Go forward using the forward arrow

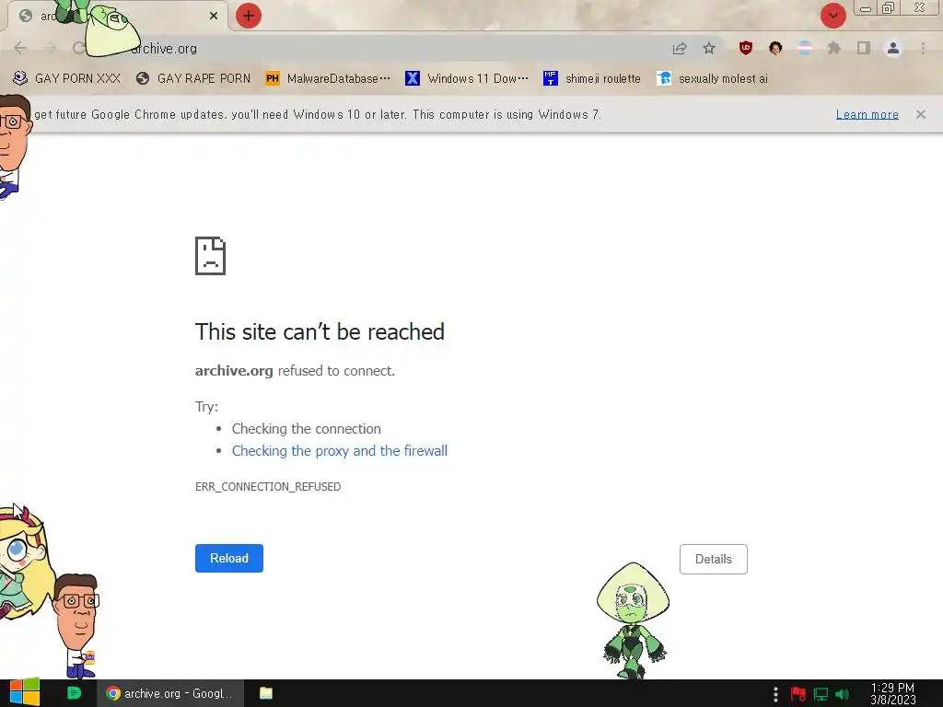(50, 48)
